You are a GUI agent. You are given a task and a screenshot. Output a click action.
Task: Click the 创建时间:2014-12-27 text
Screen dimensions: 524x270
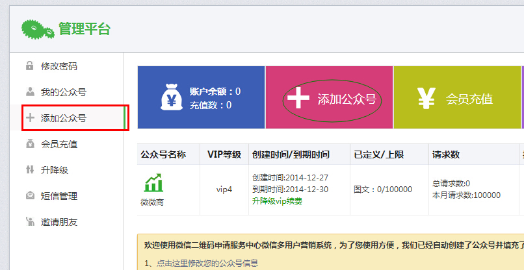pyautogui.click(x=291, y=177)
